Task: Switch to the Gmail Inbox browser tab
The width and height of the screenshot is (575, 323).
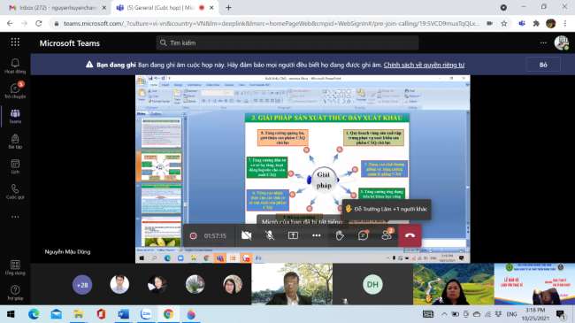Action: 57,8
